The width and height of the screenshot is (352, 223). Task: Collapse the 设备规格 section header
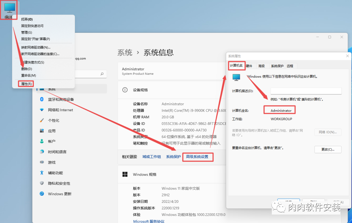click(172, 90)
